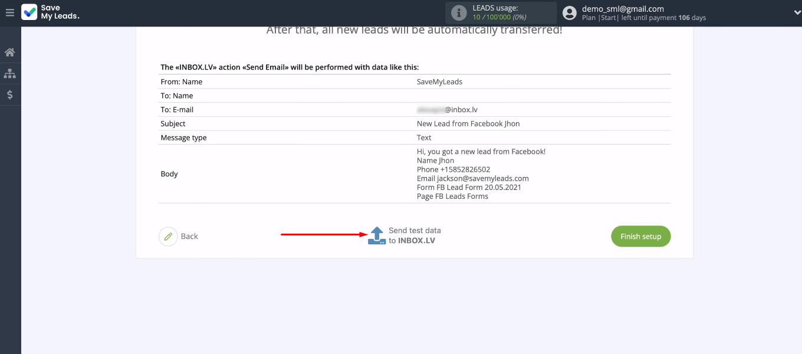Click the upload test data icon
The width and height of the screenshot is (802, 354).
[x=377, y=235]
